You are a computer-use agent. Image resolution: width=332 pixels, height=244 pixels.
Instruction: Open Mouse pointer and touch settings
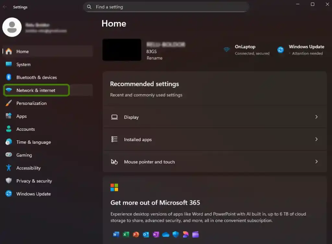tap(215, 162)
